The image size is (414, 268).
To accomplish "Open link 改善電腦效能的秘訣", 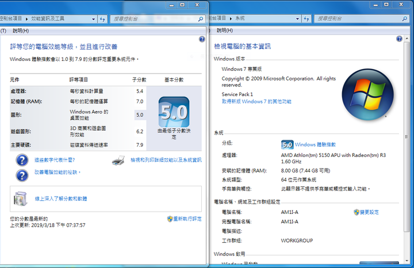I will click(x=57, y=172).
